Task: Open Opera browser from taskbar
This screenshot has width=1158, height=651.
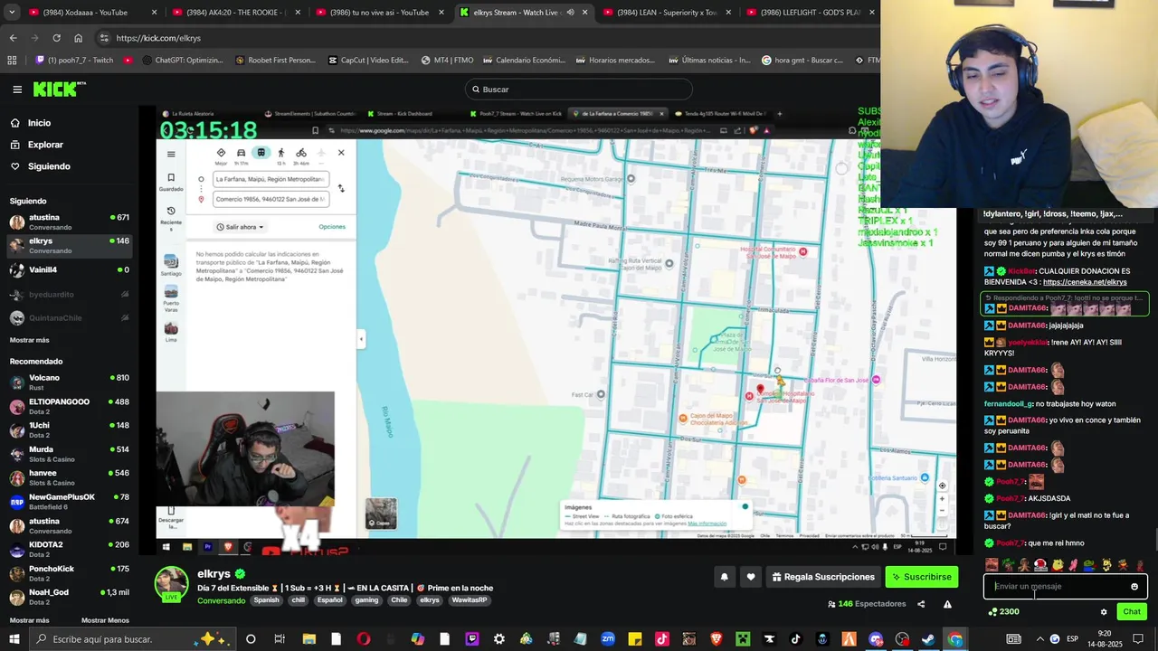Action: tap(363, 639)
